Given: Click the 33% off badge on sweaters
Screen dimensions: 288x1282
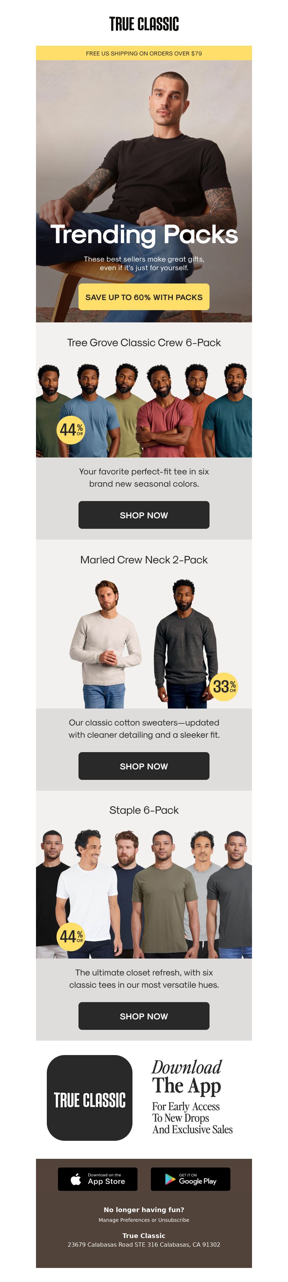Looking at the screenshot, I should [x=223, y=687].
